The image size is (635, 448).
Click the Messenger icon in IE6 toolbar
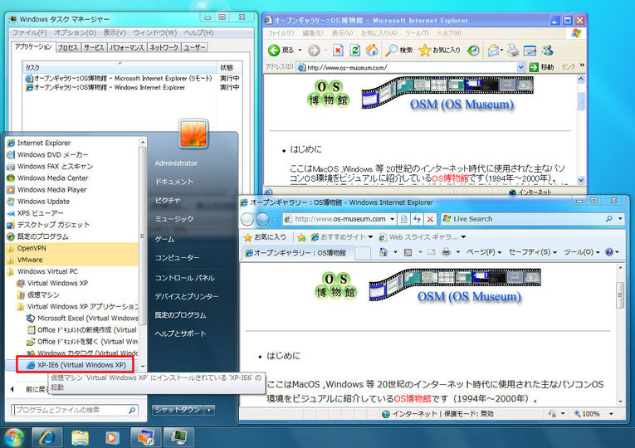point(548,50)
